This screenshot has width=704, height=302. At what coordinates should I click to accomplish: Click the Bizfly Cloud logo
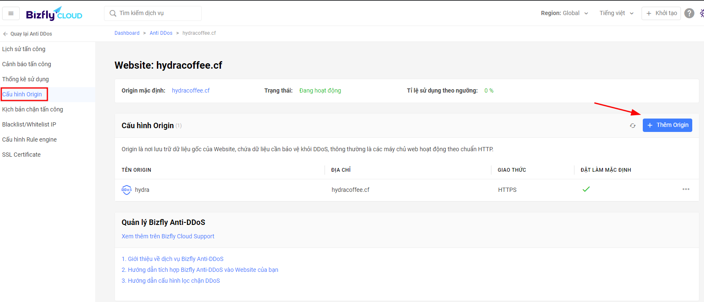(54, 14)
